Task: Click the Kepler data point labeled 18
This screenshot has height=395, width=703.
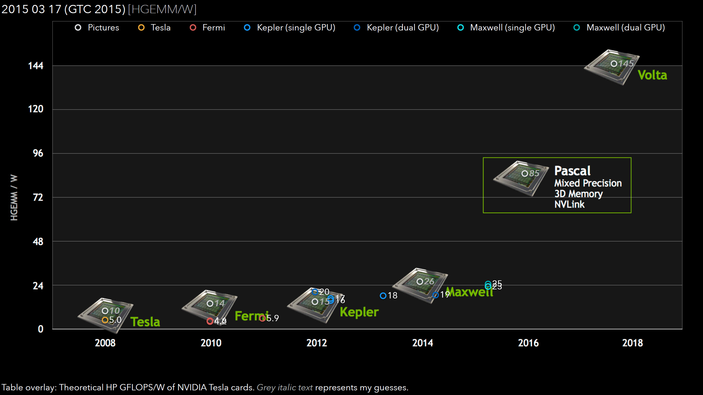Action: tap(383, 296)
